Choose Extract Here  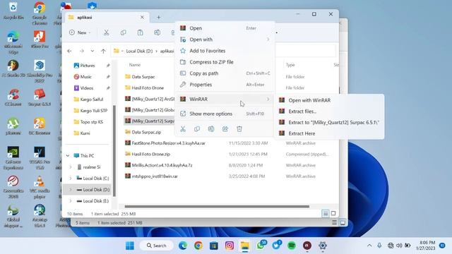pyautogui.click(x=329, y=133)
